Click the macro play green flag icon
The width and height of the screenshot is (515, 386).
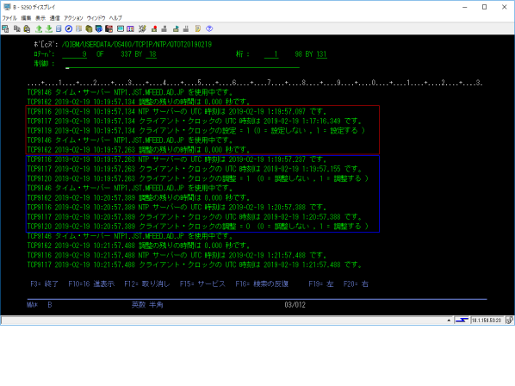(176, 29)
